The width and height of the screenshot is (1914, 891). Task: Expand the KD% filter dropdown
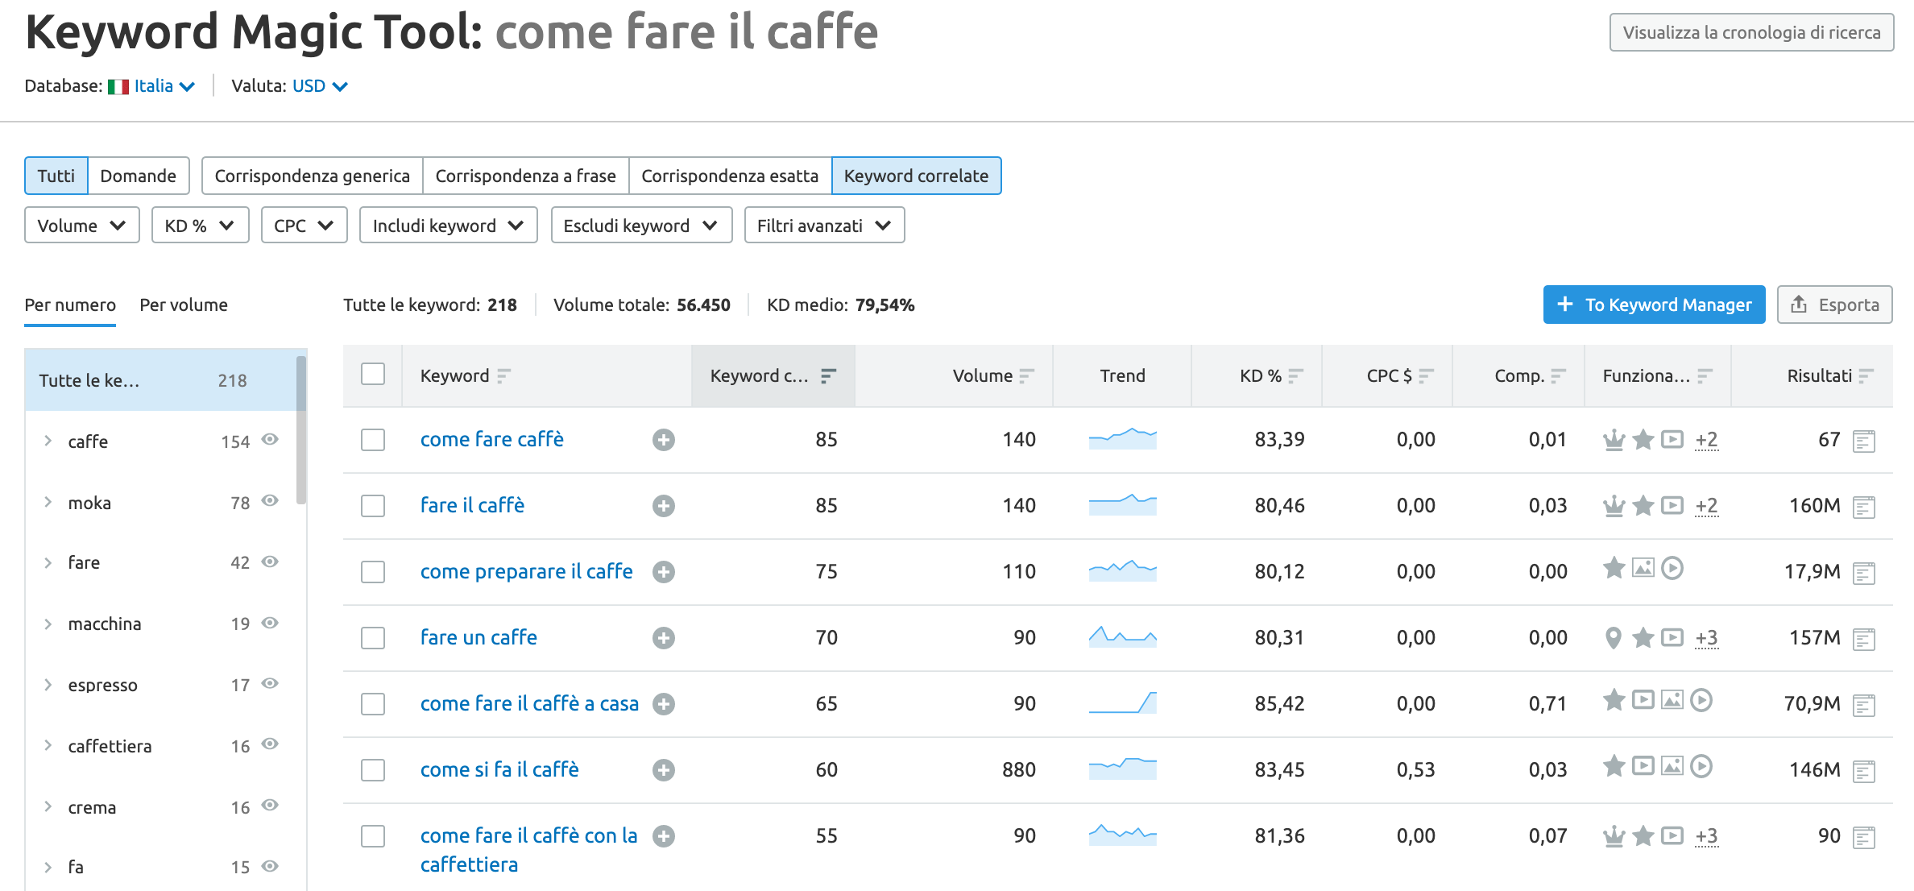[197, 225]
